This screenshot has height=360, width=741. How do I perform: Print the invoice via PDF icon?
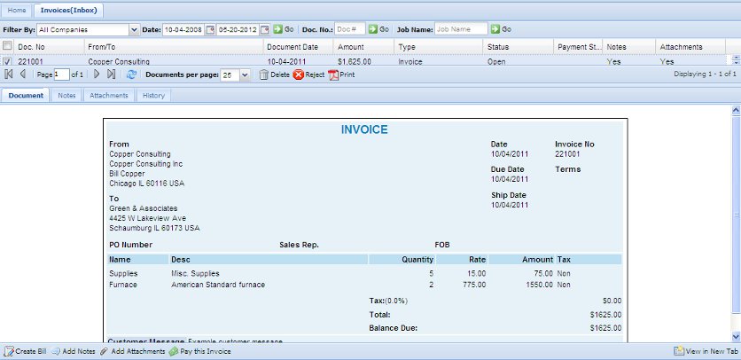pyautogui.click(x=334, y=75)
